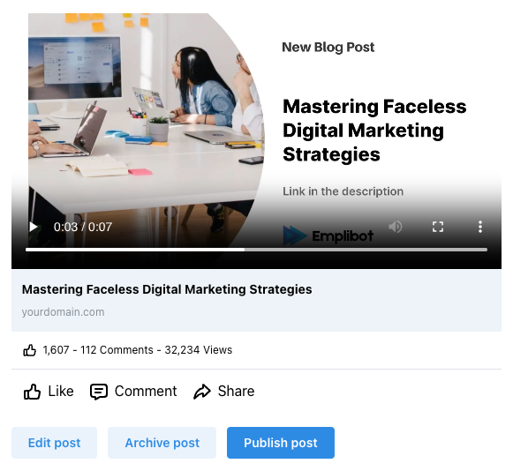The height and width of the screenshot is (471, 513).
Task: Publish the post with the blue button
Action: tap(281, 443)
